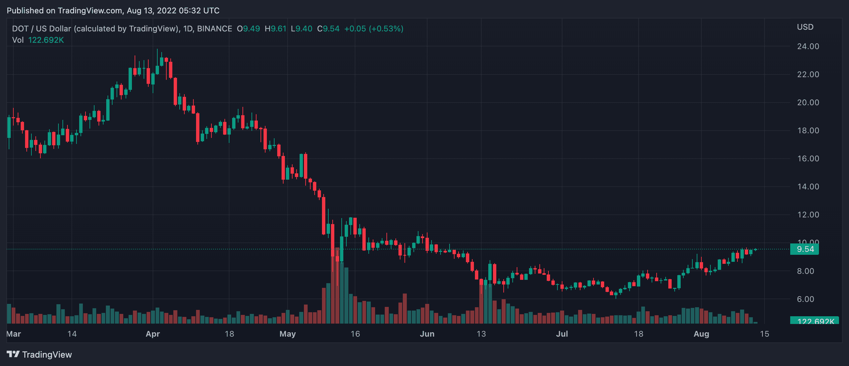Click the change value +0.05 (+0.53%)
849x366 pixels.
click(374, 29)
